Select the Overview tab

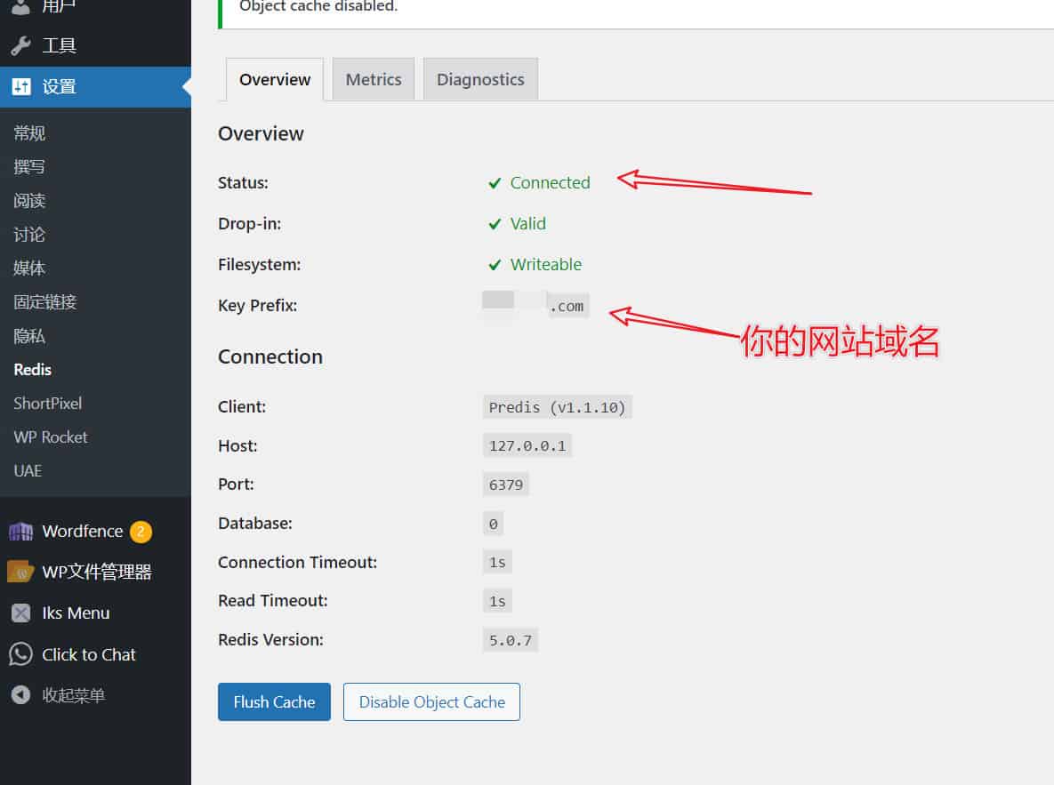[275, 79]
